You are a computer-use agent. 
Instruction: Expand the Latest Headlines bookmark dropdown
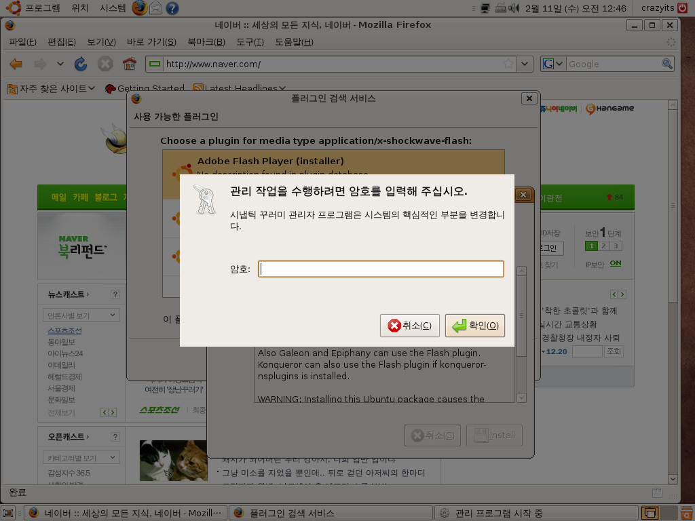239,89
